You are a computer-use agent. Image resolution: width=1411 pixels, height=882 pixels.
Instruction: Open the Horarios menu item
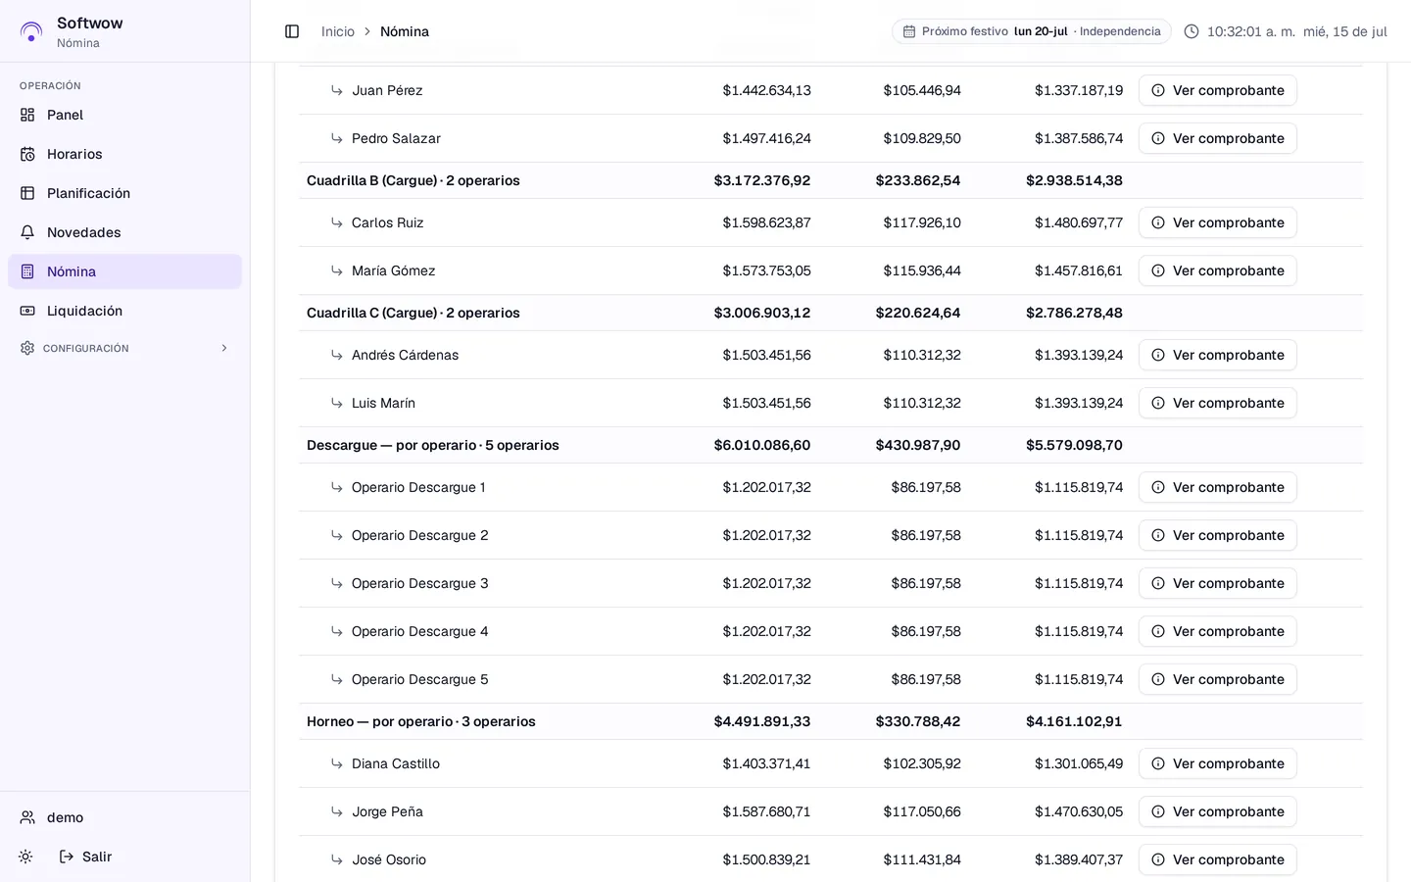tap(125, 154)
